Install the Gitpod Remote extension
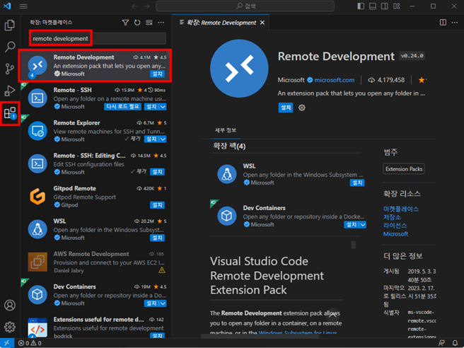The width and height of the screenshot is (464, 348). (x=158, y=205)
